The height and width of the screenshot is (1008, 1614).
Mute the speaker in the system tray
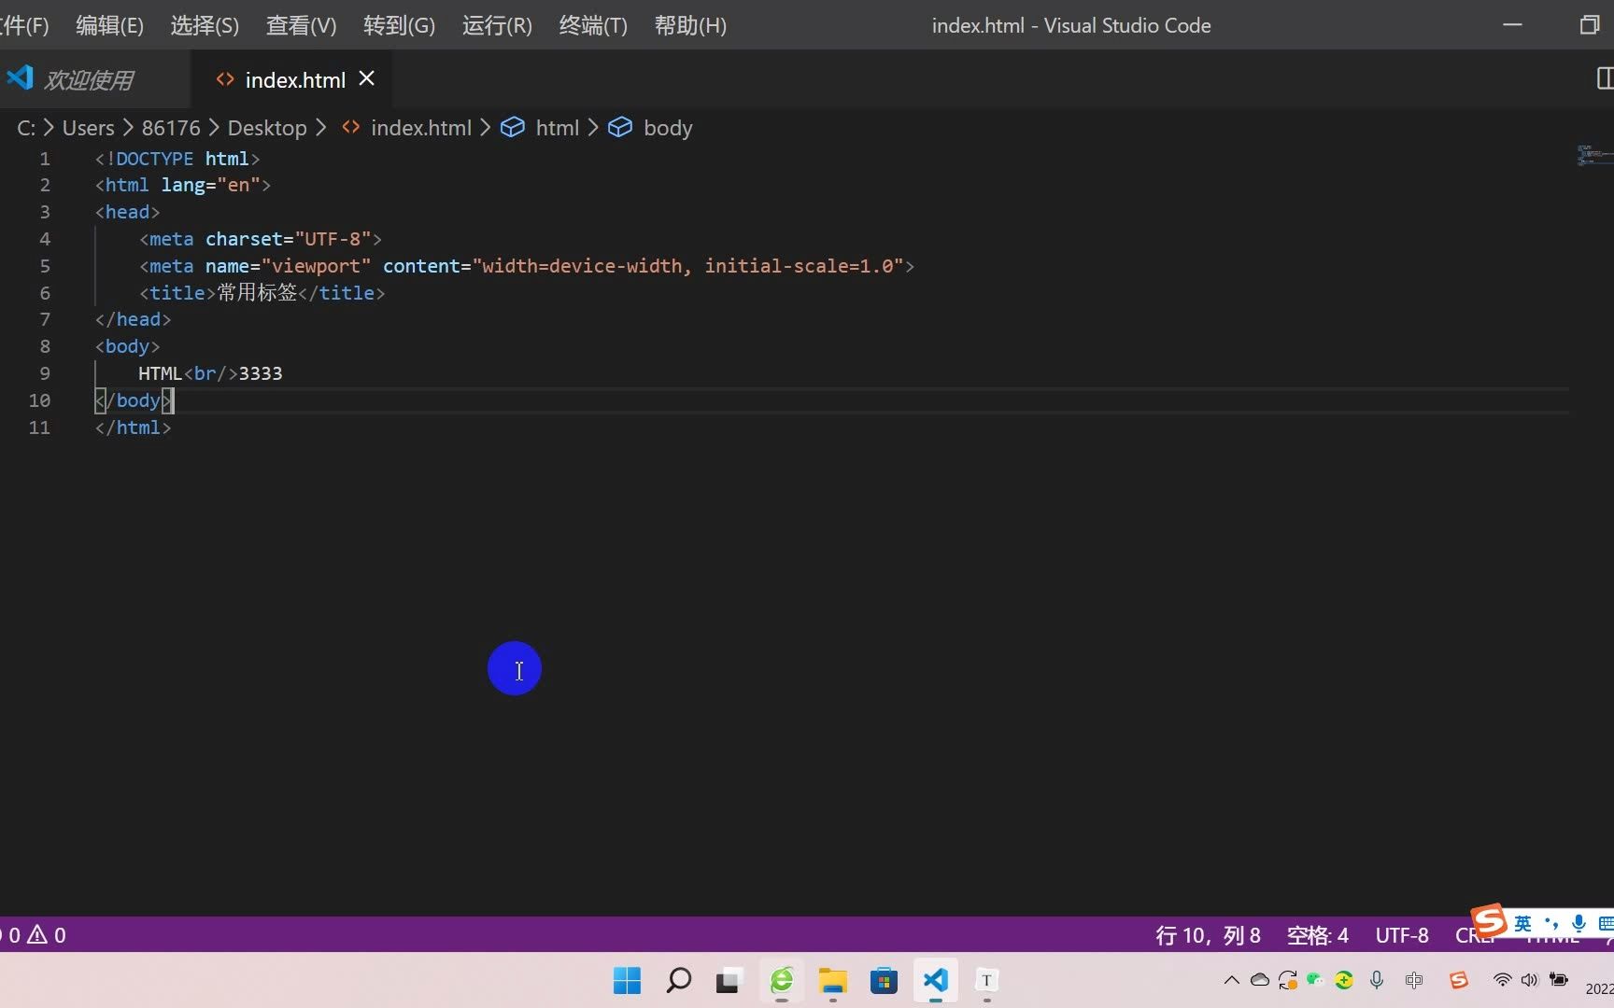(x=1529, y=981)
